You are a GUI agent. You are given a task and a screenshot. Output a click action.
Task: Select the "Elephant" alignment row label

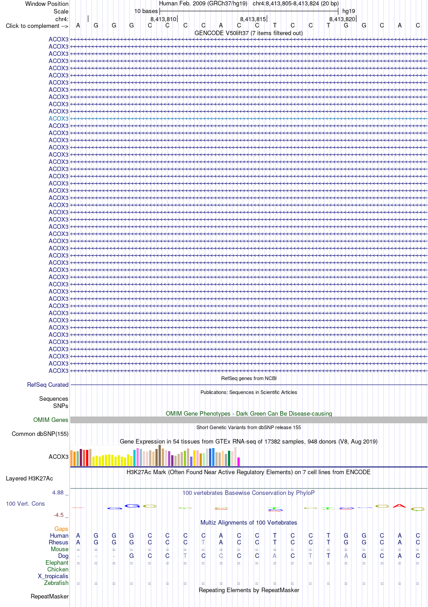(x=57, y=562)
